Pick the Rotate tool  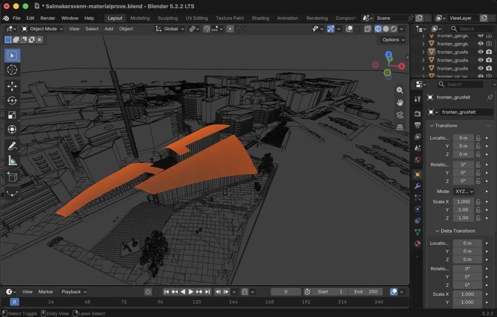tap(12, 100)
